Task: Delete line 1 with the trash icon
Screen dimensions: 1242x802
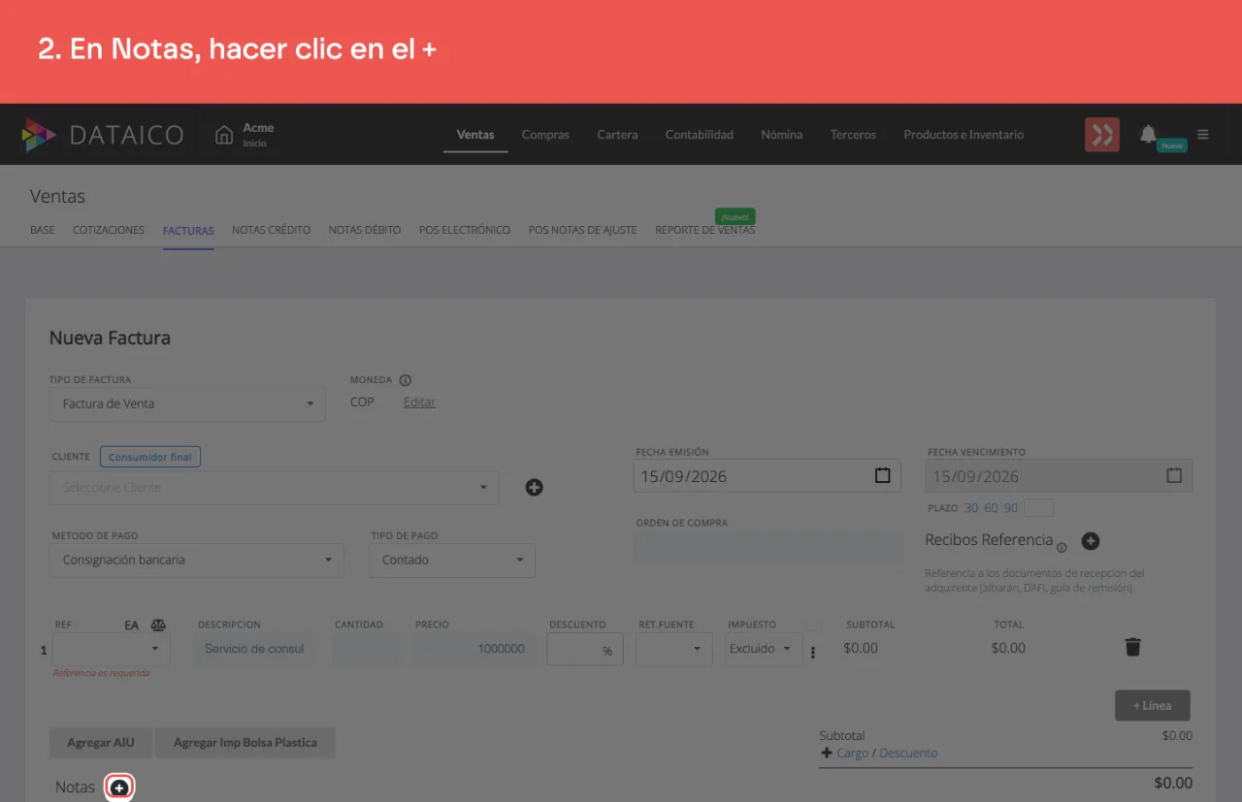Action: 1132,647
